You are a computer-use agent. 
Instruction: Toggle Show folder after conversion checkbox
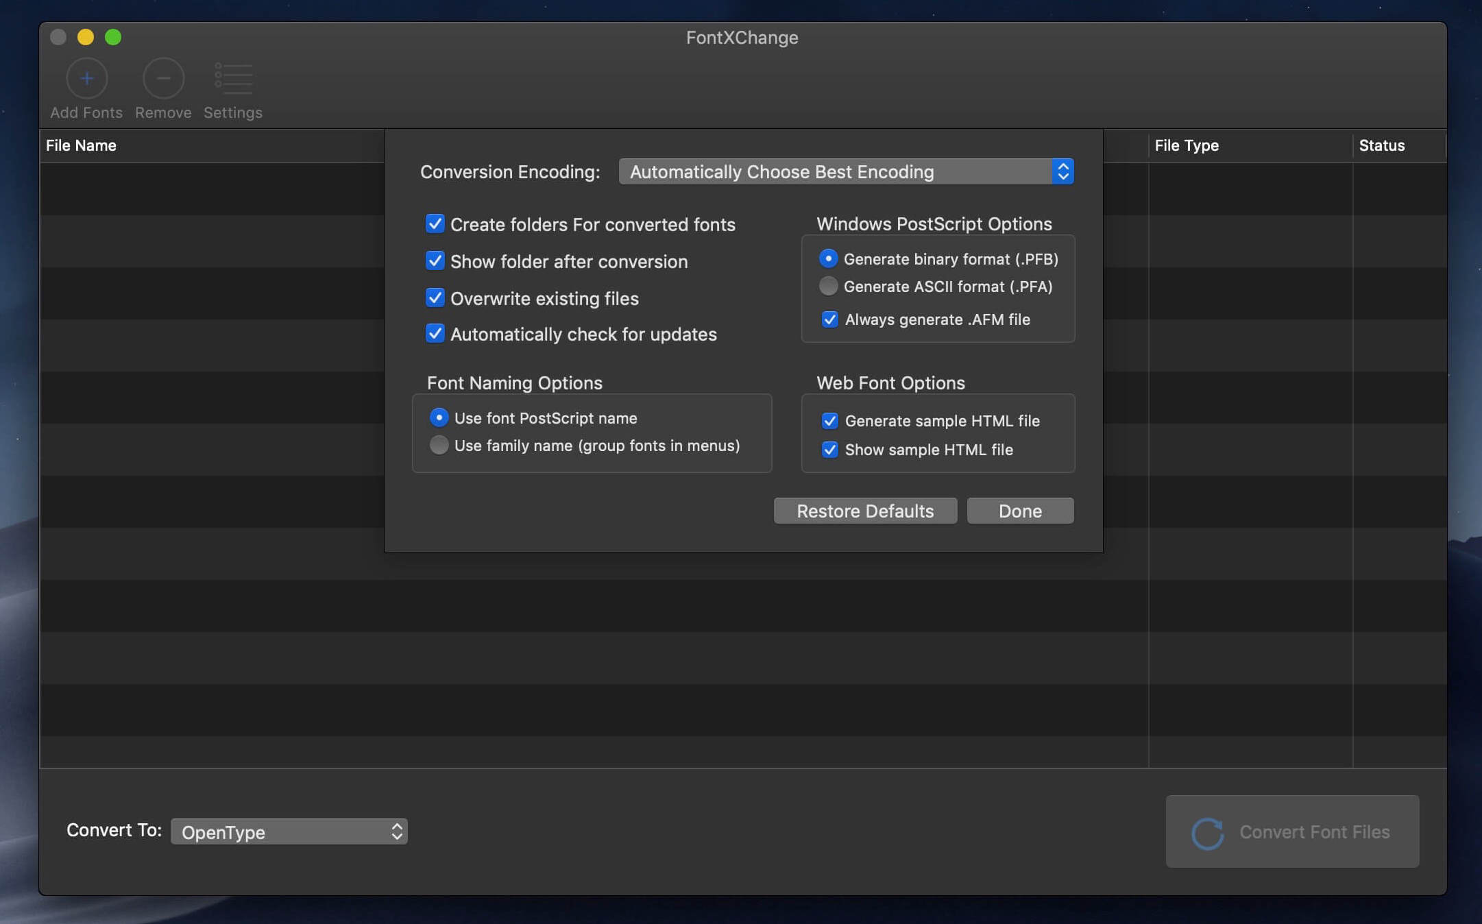(435, 261)
